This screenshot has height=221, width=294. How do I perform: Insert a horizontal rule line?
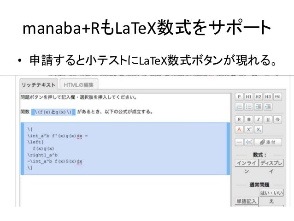pos(239,142)
